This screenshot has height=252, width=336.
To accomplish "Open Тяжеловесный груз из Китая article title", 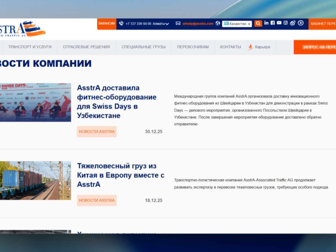I will 121,175.
